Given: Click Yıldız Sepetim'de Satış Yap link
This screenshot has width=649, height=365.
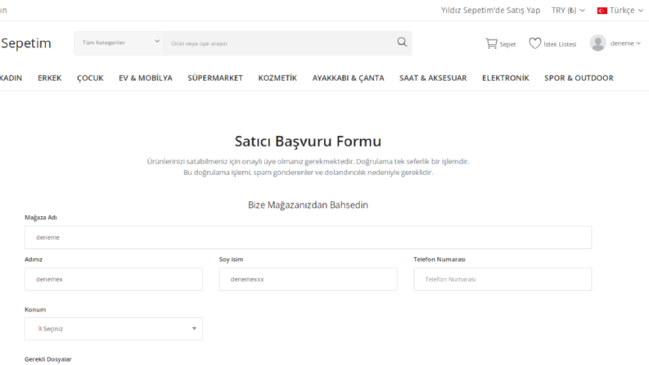Looking at the screenshot, I should [x=490, y=11].
